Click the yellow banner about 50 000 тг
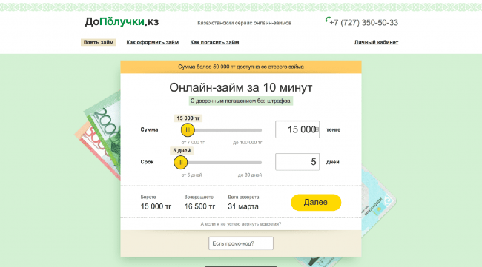Screen dimensions: 482x267 tap(241, 67)
